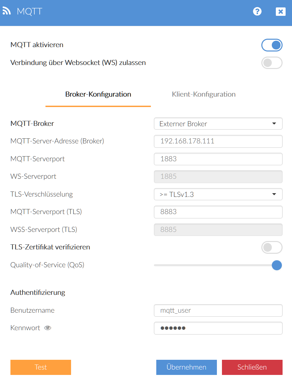Screen dimensions: 292x382
Task: Click the MQTT feed icon in header
Action: [6, 11]
